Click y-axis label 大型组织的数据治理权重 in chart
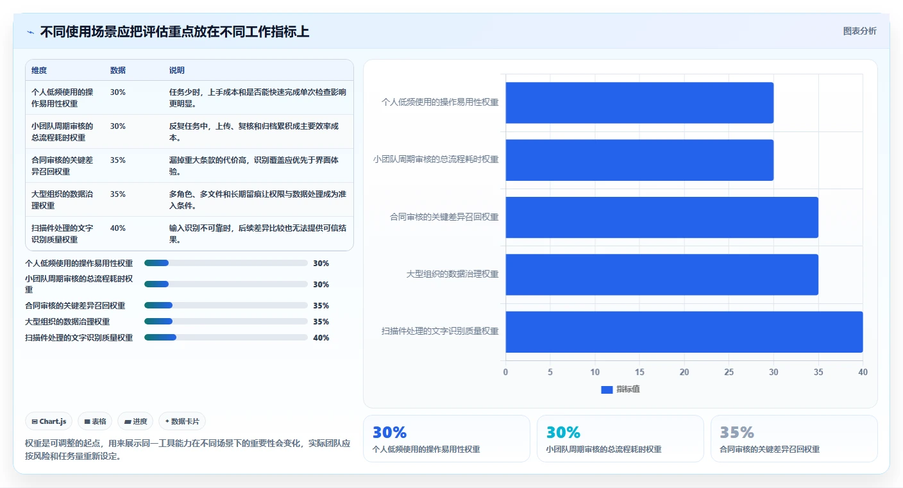The width and height of the screenshot is (903, 488). coord(452,274)
